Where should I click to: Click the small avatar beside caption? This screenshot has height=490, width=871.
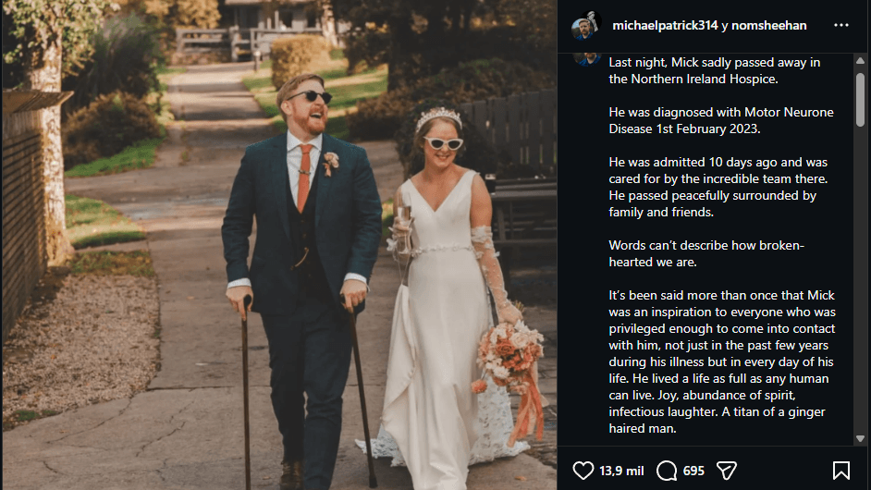(586, 59)
